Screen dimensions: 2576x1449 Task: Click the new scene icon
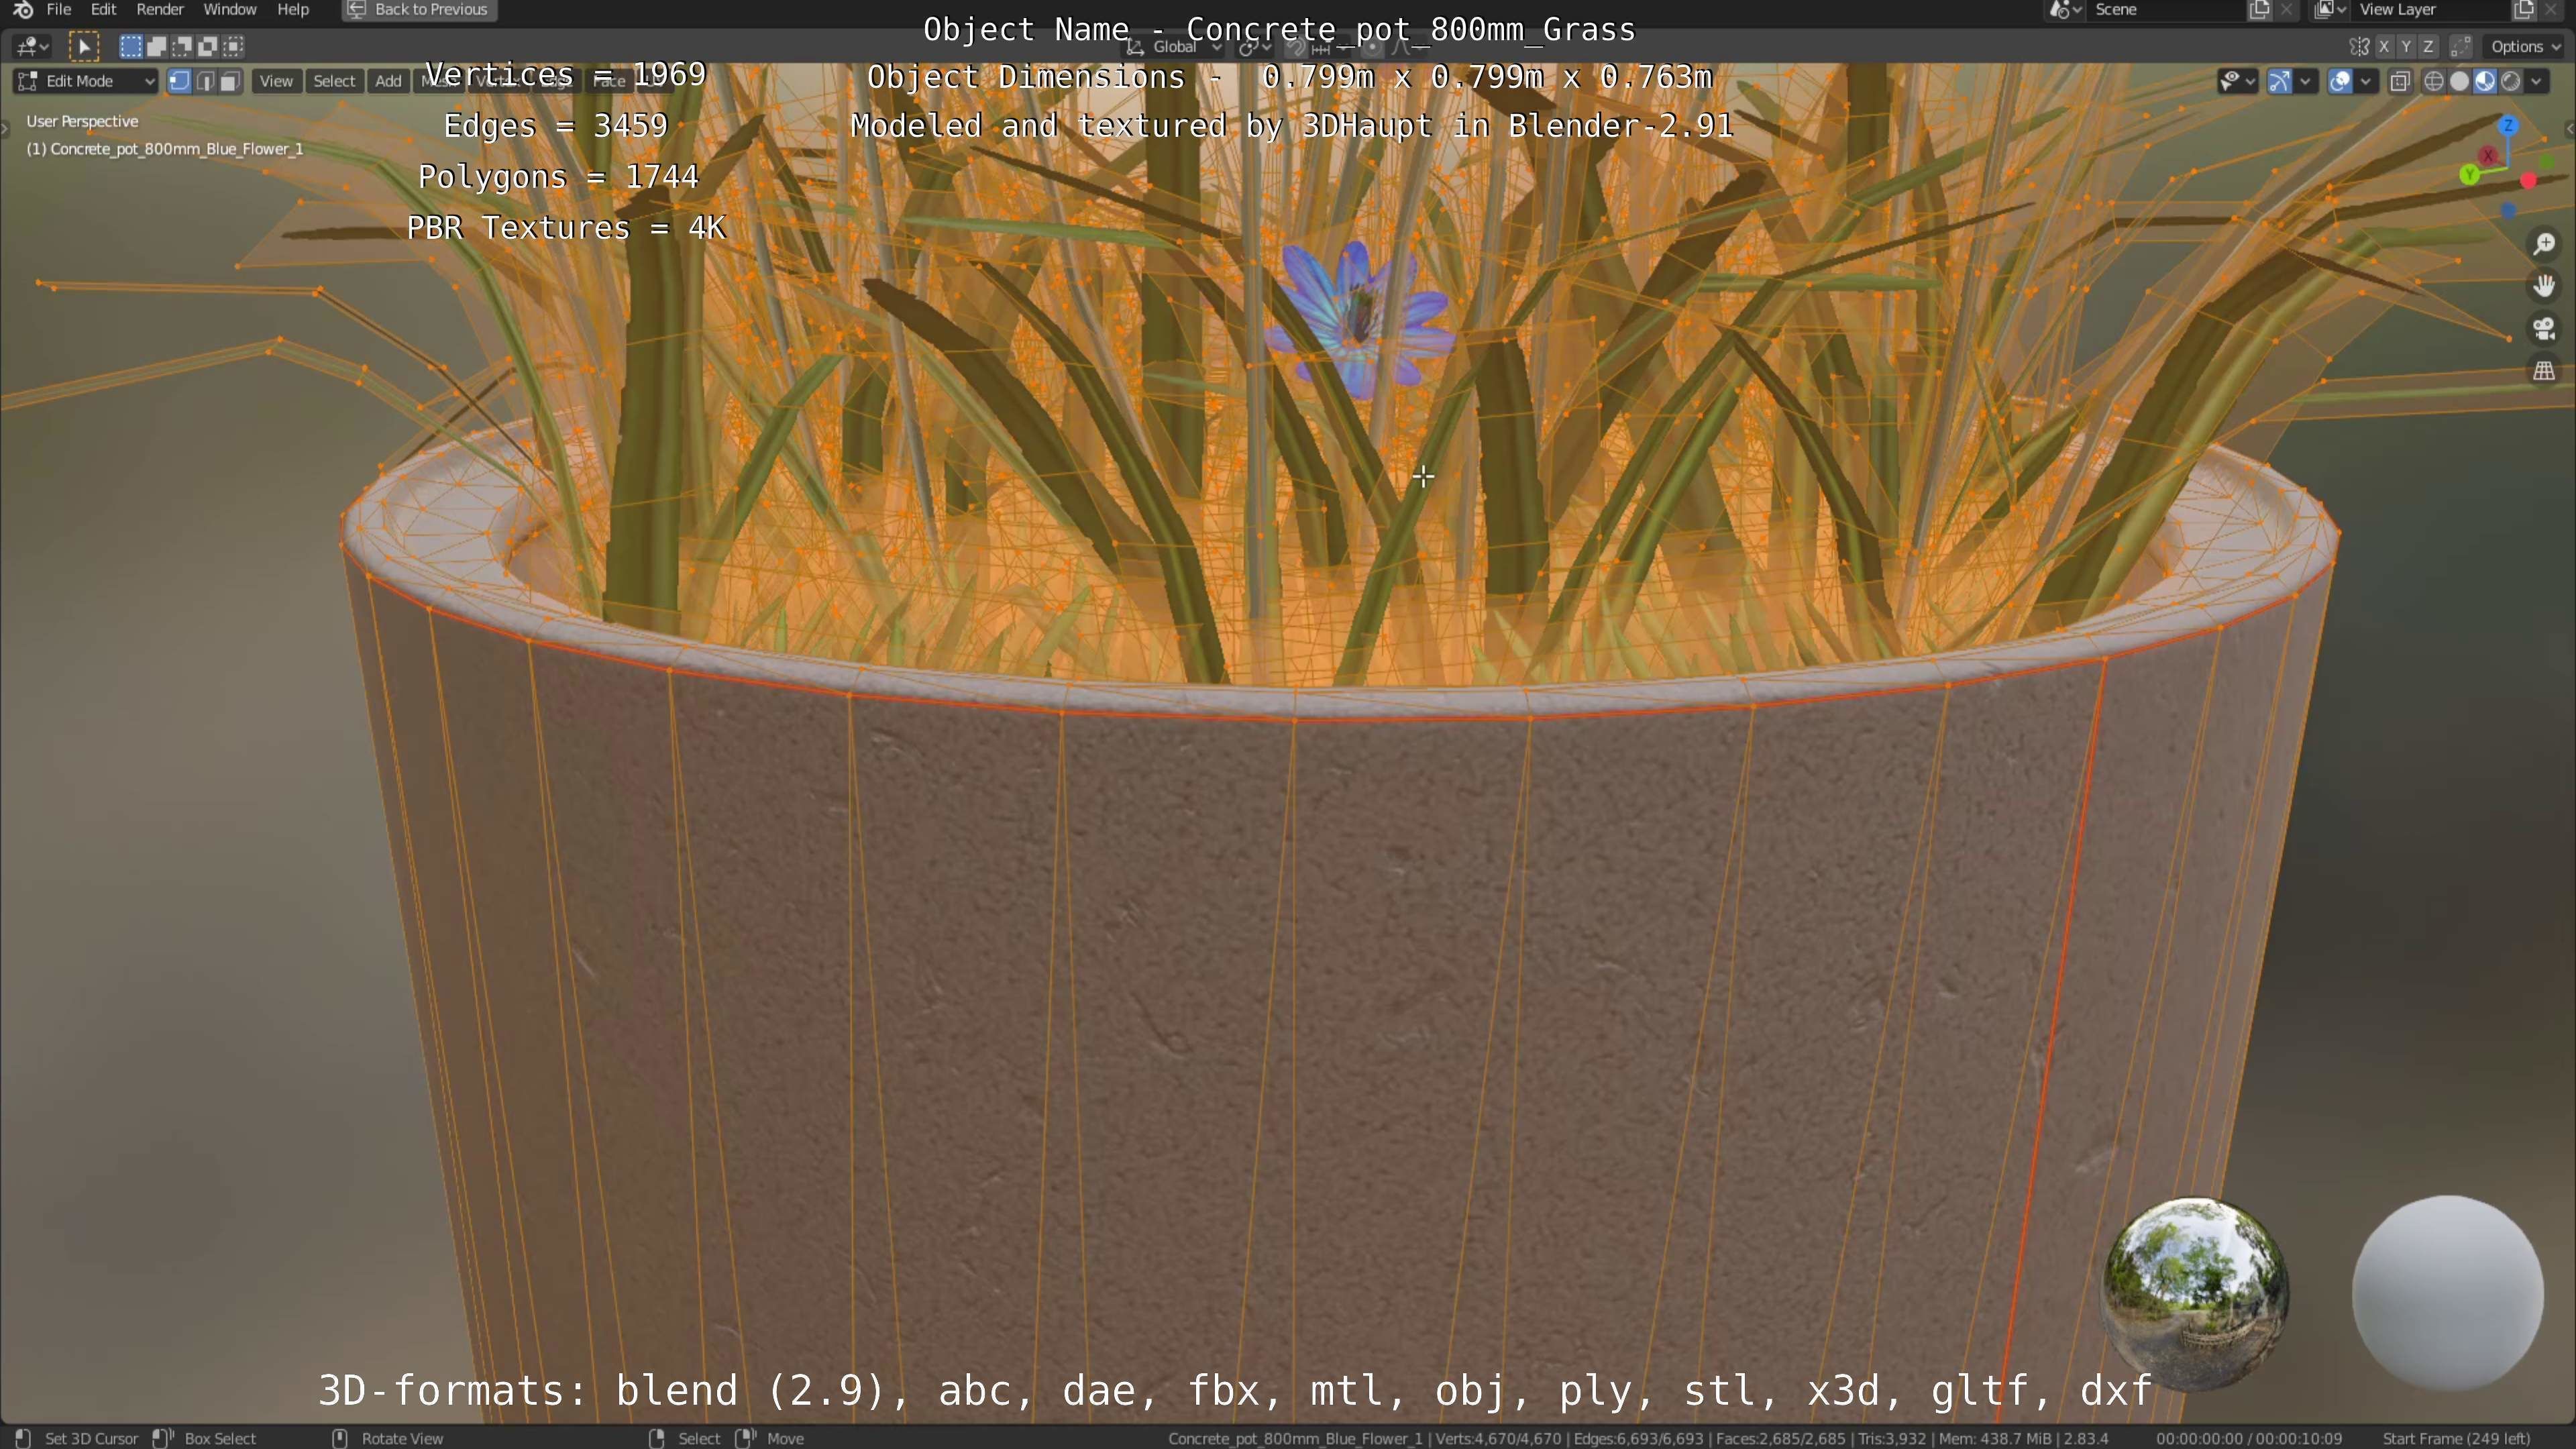click(2259, 10)
